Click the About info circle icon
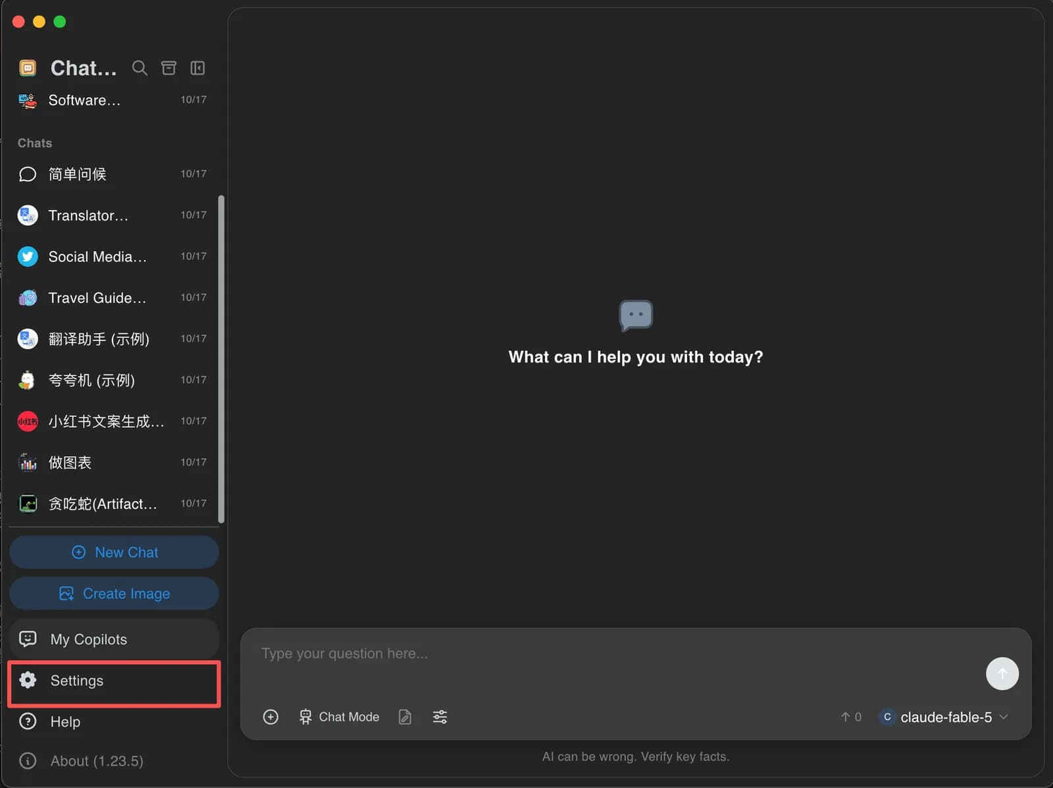 click(28, 761)
